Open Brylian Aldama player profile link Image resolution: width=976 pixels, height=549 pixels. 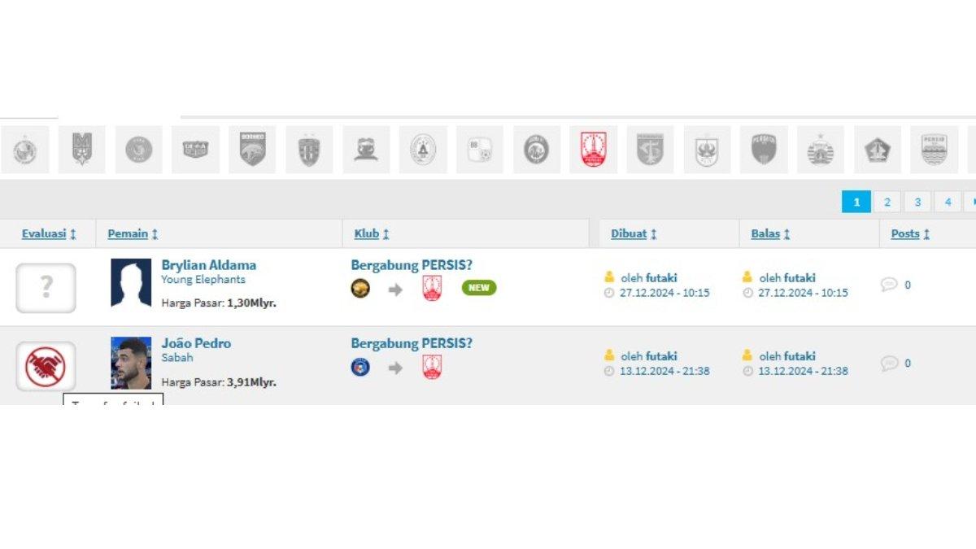(209, 265)
